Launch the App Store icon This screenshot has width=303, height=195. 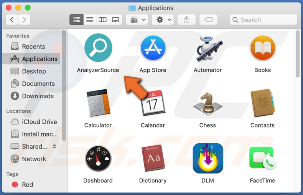click(x=153, y=48)
